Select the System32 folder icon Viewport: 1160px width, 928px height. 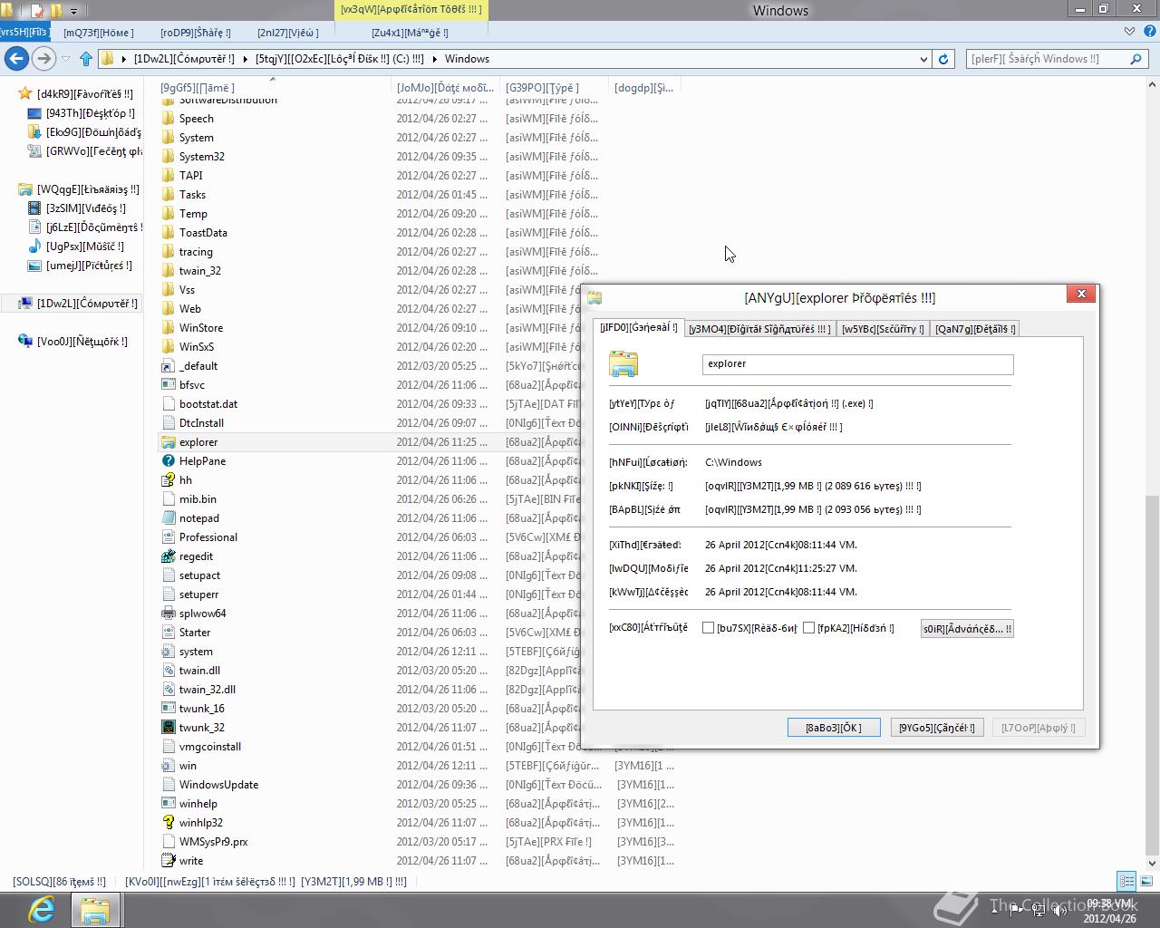(x=168, y=157)
